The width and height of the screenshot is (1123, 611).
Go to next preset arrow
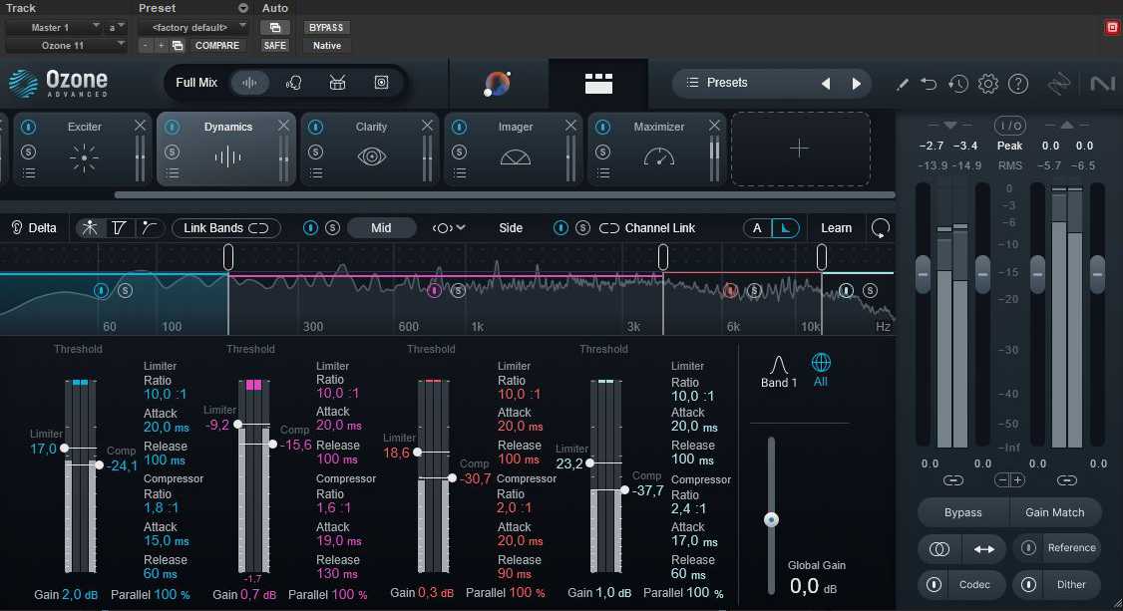click(x=857, y=84)
